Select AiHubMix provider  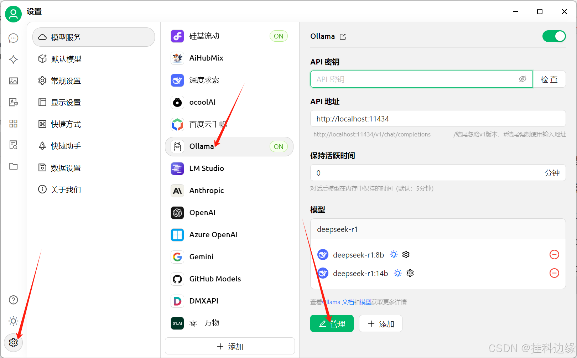229,58
